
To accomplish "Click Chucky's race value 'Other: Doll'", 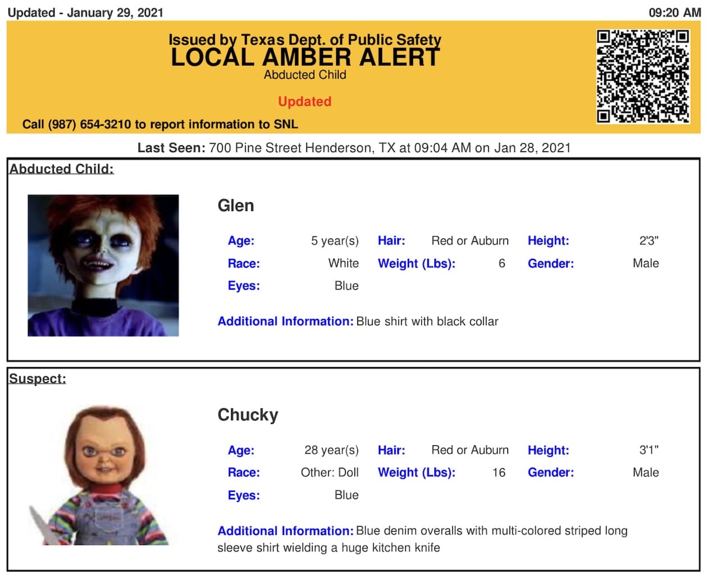I will (x=330, y=473).
